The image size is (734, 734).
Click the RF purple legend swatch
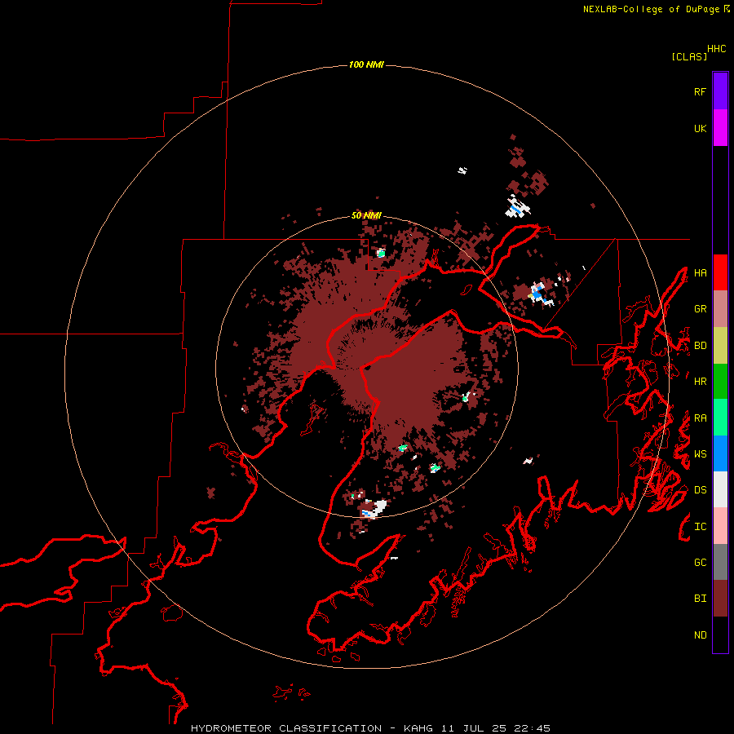720,91
